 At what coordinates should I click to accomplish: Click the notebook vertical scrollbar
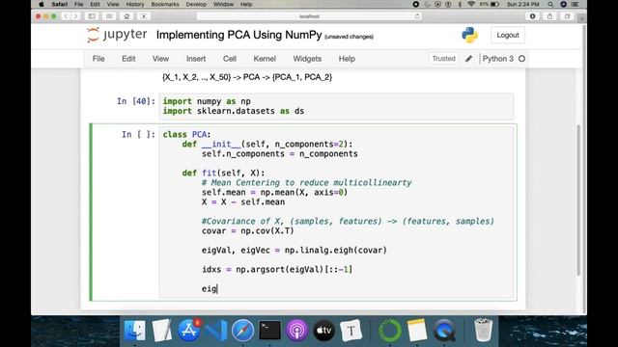click(578, 200)
